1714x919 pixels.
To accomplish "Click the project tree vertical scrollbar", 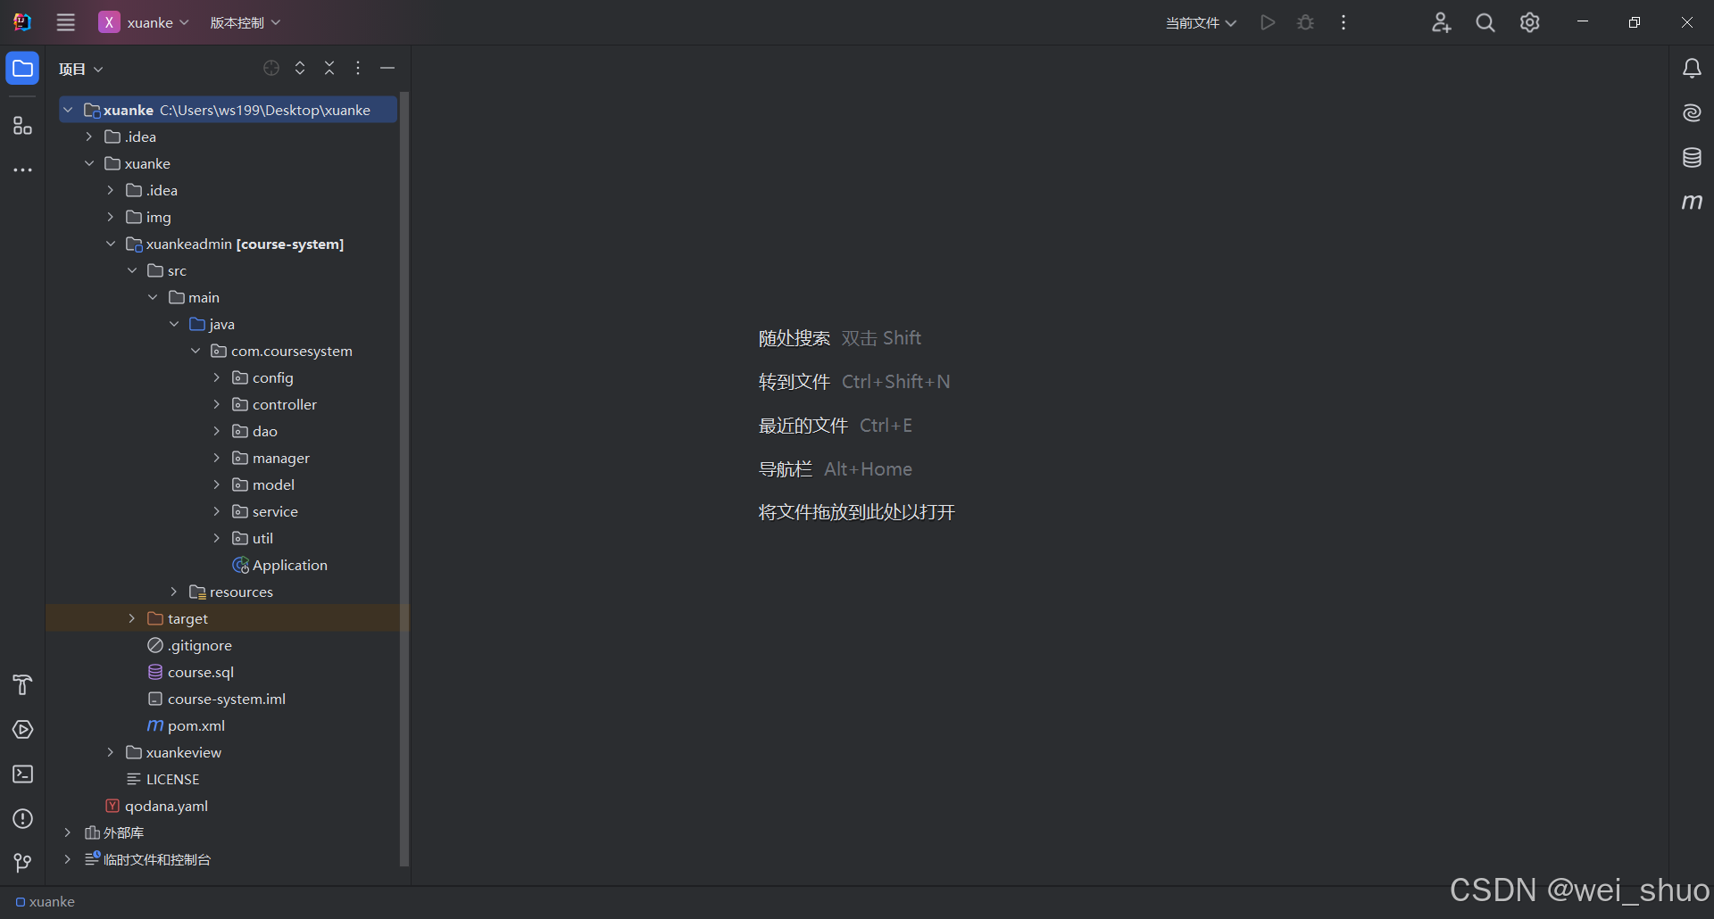I will click(x=404, y=478).
